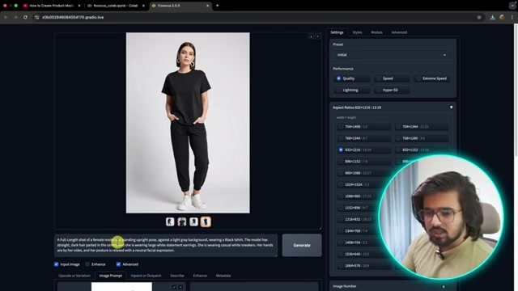Open a new browser tab with the plus icon
The image size is (518, 291).
(x=218, y=6)
